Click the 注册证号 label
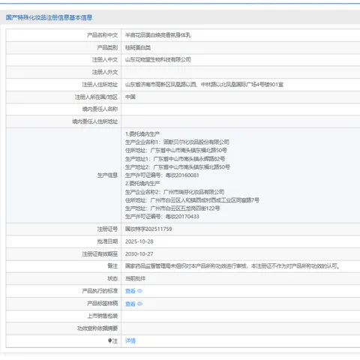 coord(107,229)
